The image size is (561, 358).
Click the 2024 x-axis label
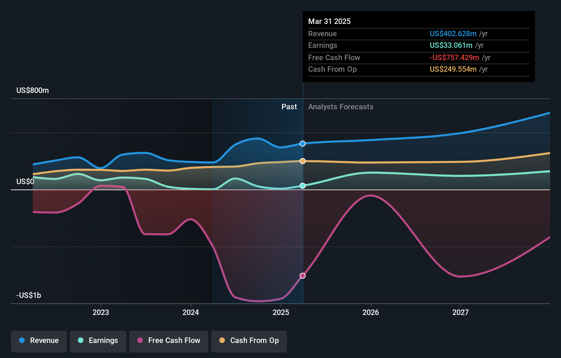[x=191, y=312]
